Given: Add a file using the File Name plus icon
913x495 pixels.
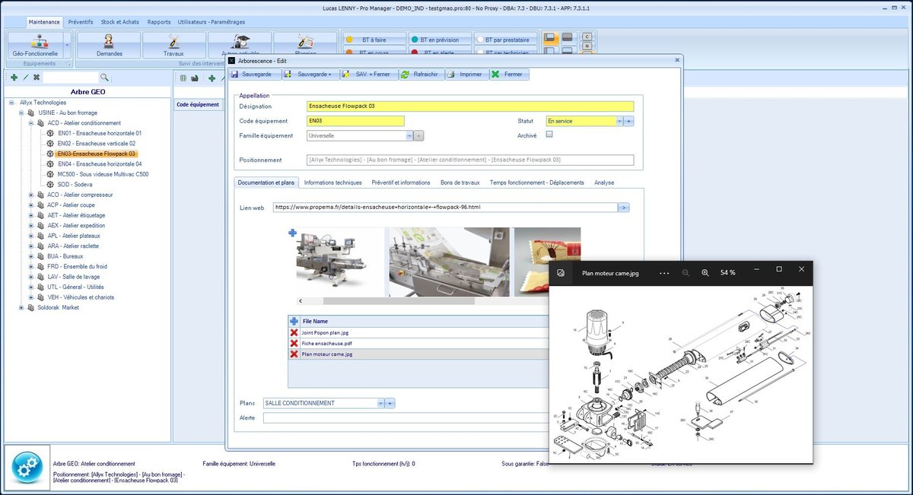Looking at the screenshot, I should click(294, 322).
